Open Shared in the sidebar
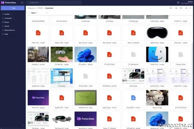The width and height of the screenshot is (194, 129). tap(7, 26)
